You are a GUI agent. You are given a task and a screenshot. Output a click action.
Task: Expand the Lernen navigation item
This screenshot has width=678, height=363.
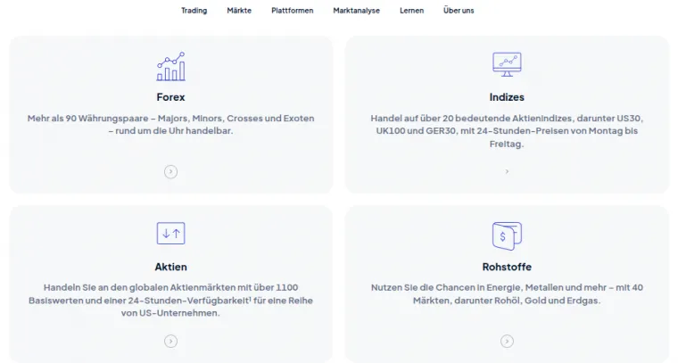coord(411,11)
